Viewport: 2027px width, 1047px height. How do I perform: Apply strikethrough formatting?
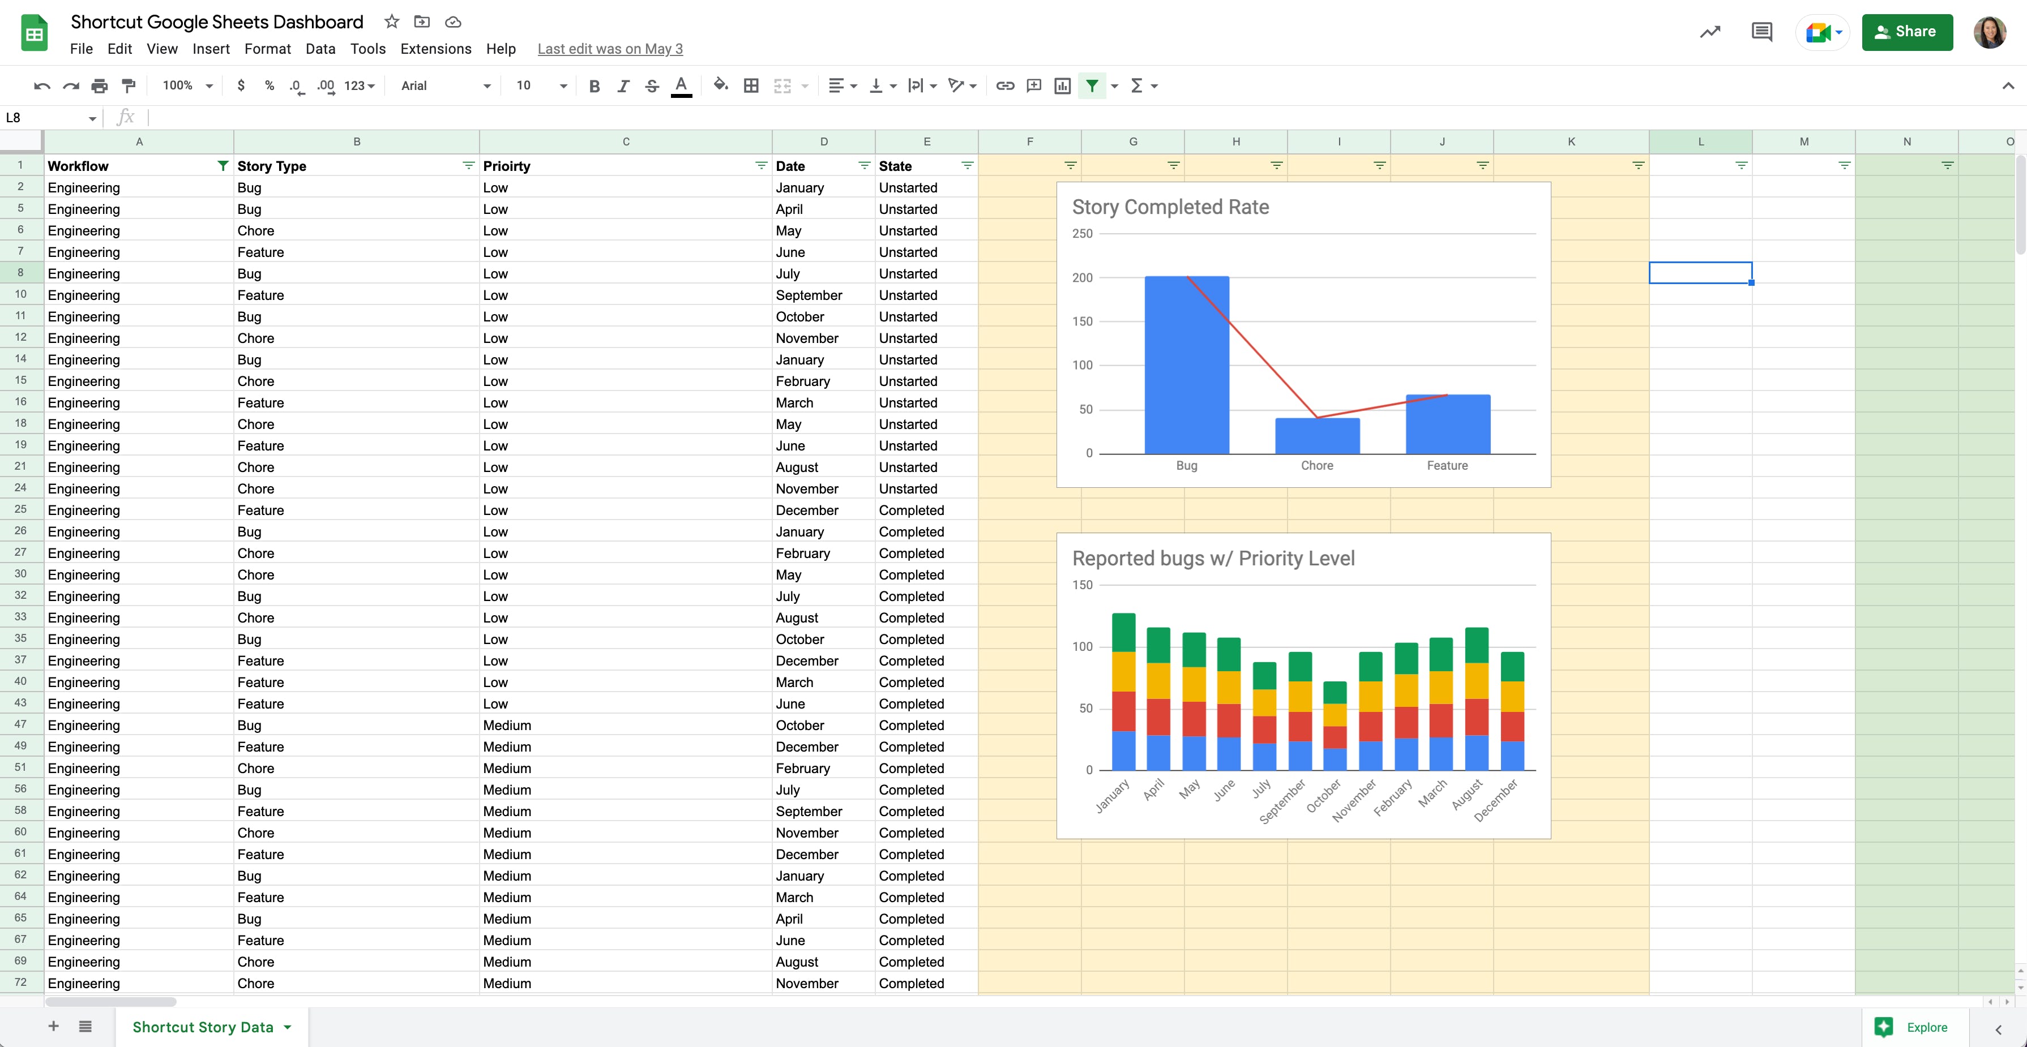[x=652, y=86]
